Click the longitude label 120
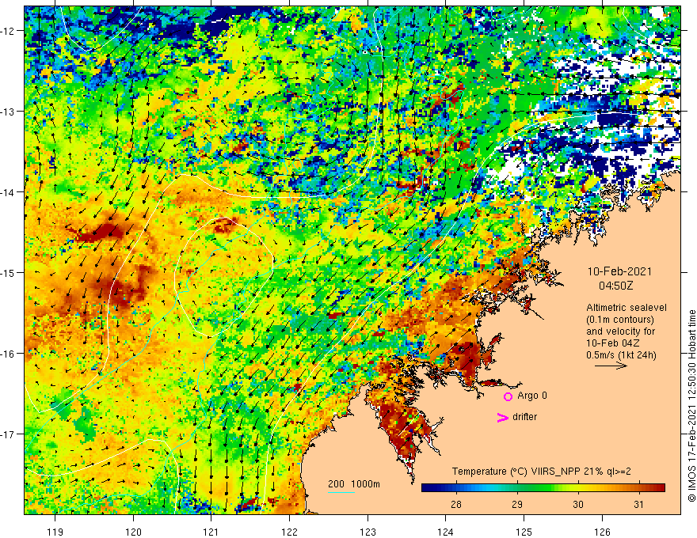This screenshot has width=697, height=538. [x=133, y=532]
